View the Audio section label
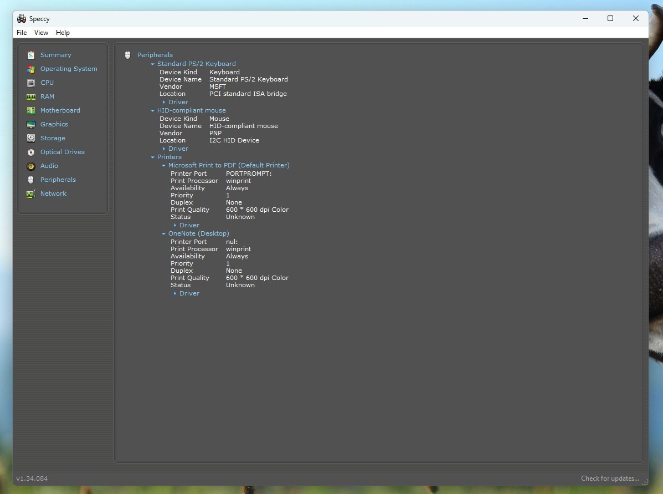This screenshot has width=663, height=494. (49, 166)
